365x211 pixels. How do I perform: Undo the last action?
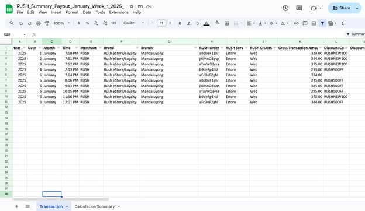[21, 23]
